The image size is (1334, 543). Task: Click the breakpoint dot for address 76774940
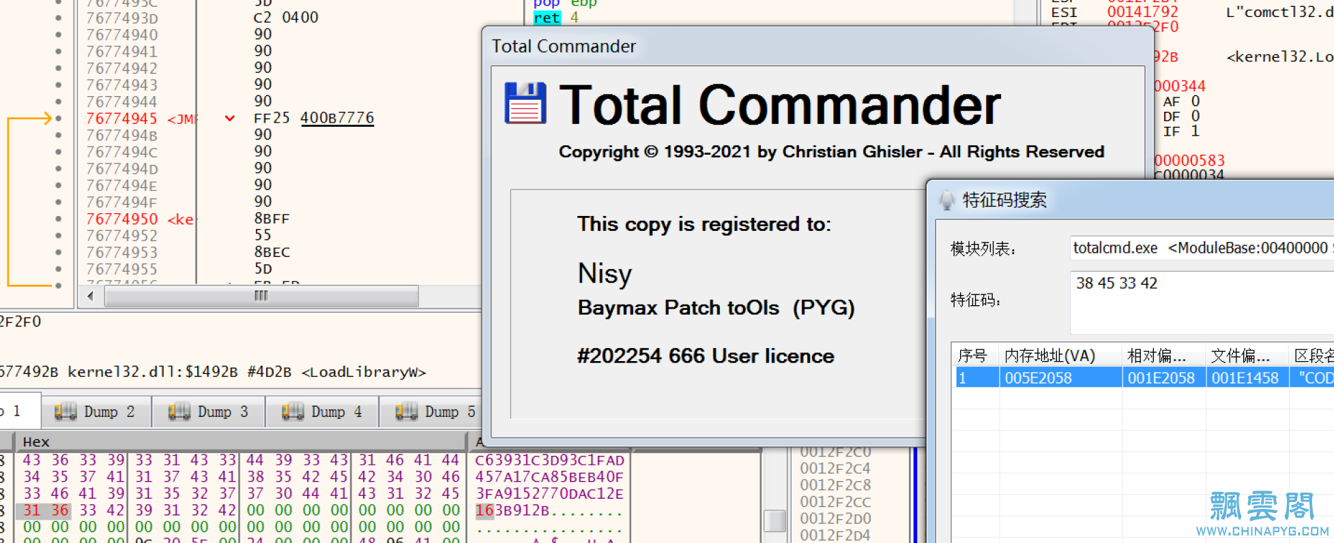(x=59, y=35)
